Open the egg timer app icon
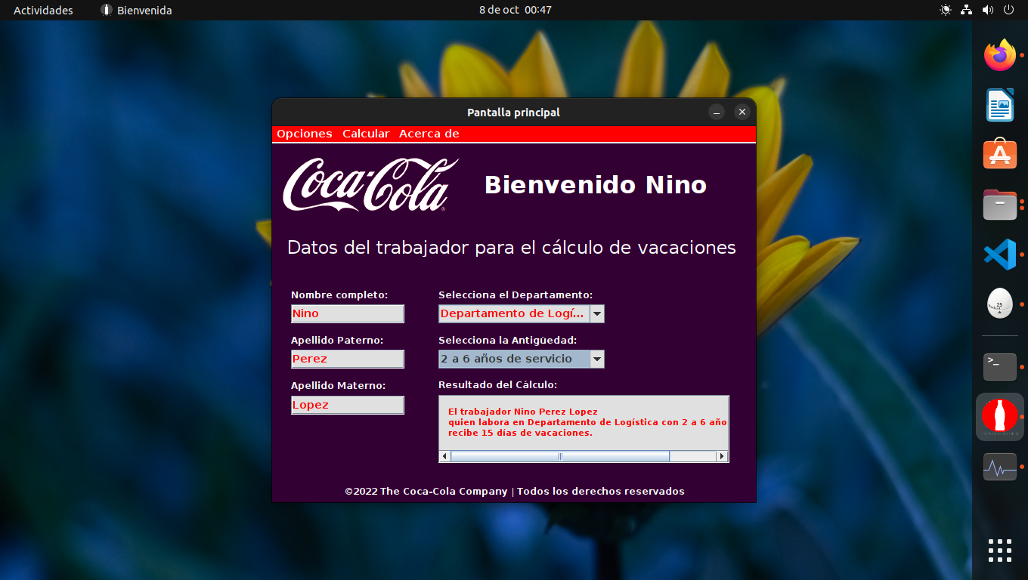Screen dimensions: 1028x580 [1000, 303]
